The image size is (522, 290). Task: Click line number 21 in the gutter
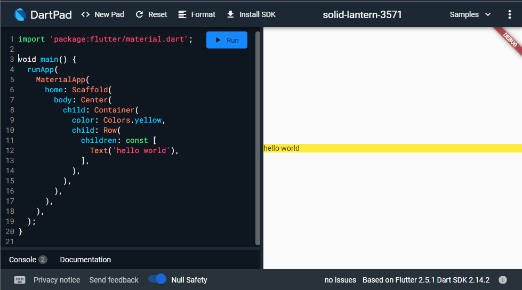[10, 241]
